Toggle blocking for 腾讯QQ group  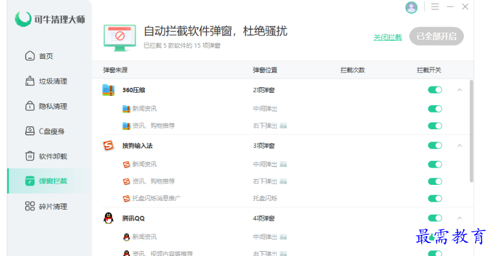pos(435,218)
